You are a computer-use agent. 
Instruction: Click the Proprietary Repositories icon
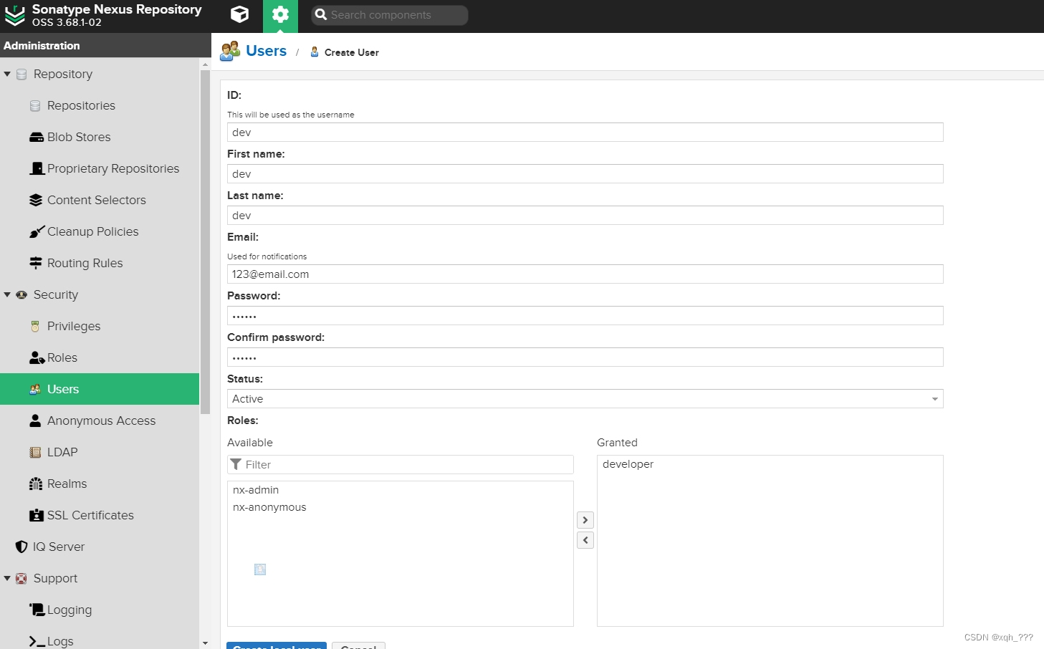pos(37,168)
